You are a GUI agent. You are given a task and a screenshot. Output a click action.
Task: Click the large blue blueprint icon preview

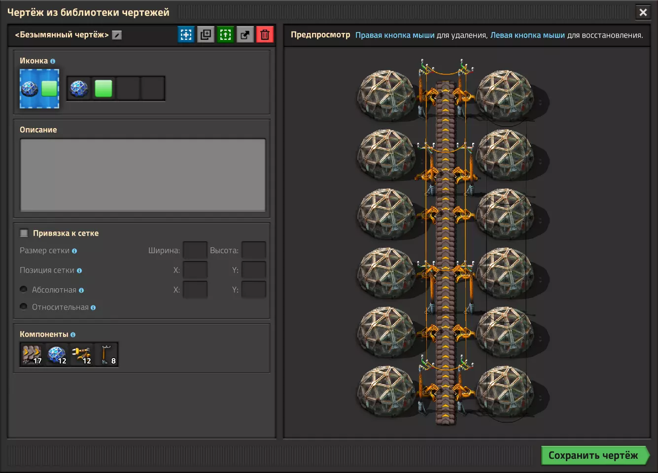pyautogui.click(x=39, y=89)
